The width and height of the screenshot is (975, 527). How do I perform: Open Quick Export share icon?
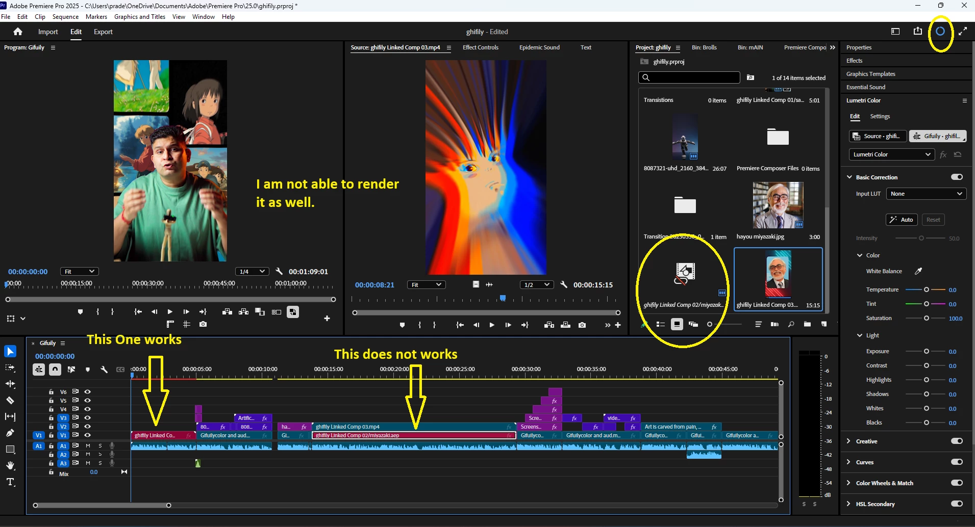(918, 32)
